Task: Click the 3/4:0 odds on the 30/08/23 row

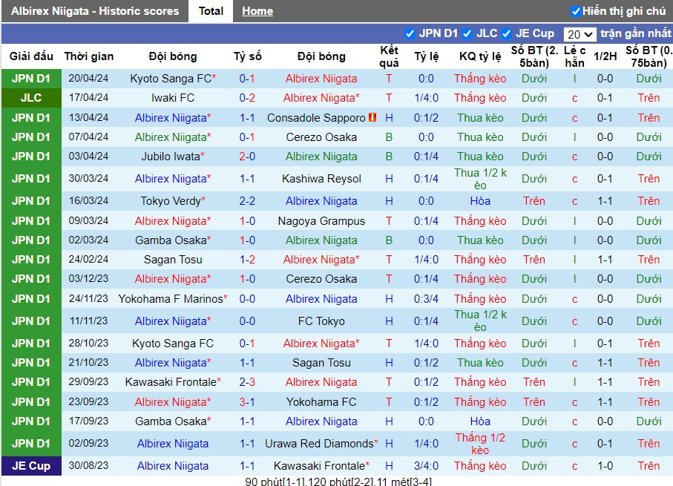Action: tap(426, 466)
